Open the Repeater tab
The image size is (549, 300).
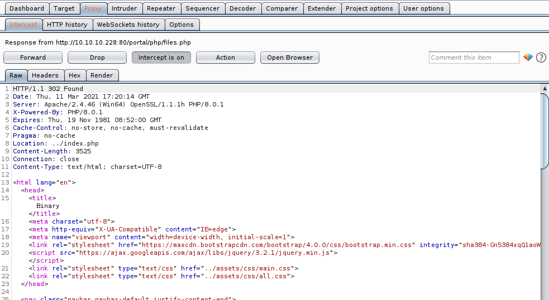pos(161,8)
